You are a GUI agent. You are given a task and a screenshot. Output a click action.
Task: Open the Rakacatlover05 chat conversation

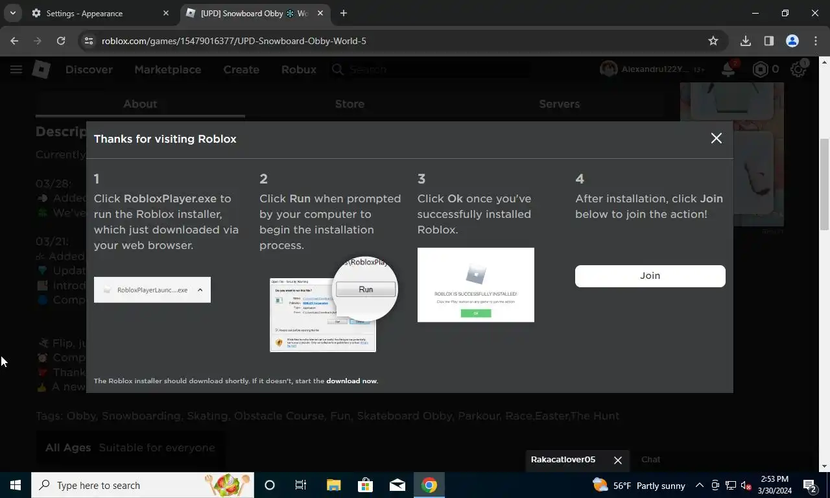[563, 460]
